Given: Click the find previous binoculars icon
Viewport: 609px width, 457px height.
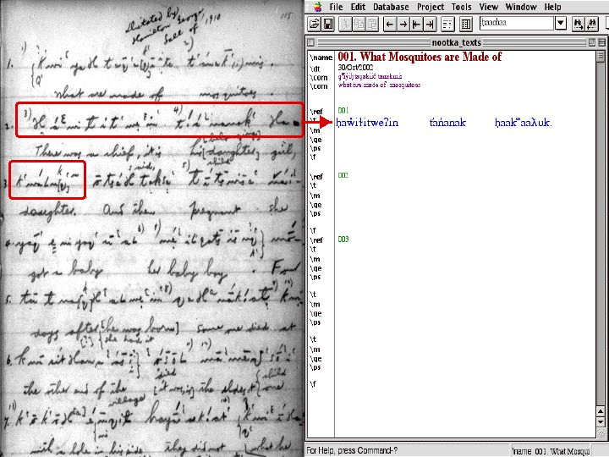Looking at the screenshot, I should 592,24.
